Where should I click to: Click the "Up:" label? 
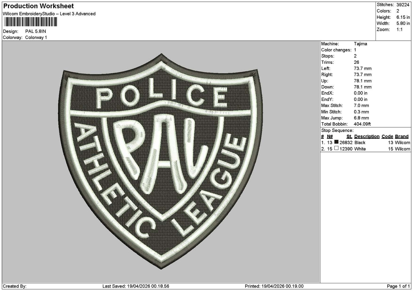324,81
